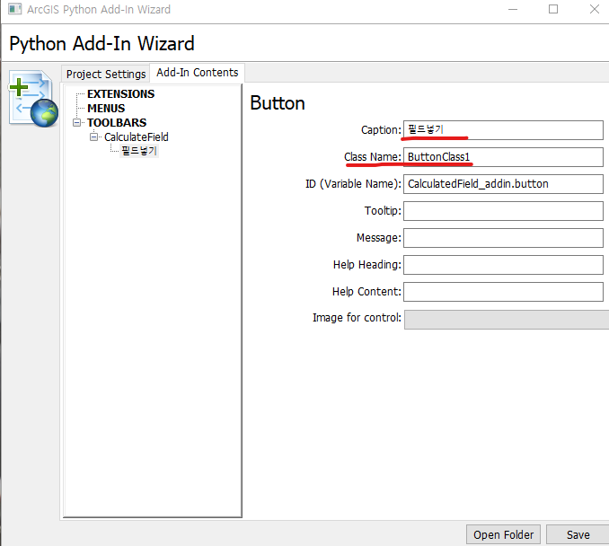Open the add-in project folder
Screen dimensions: 609x546
tap(503, 534)
